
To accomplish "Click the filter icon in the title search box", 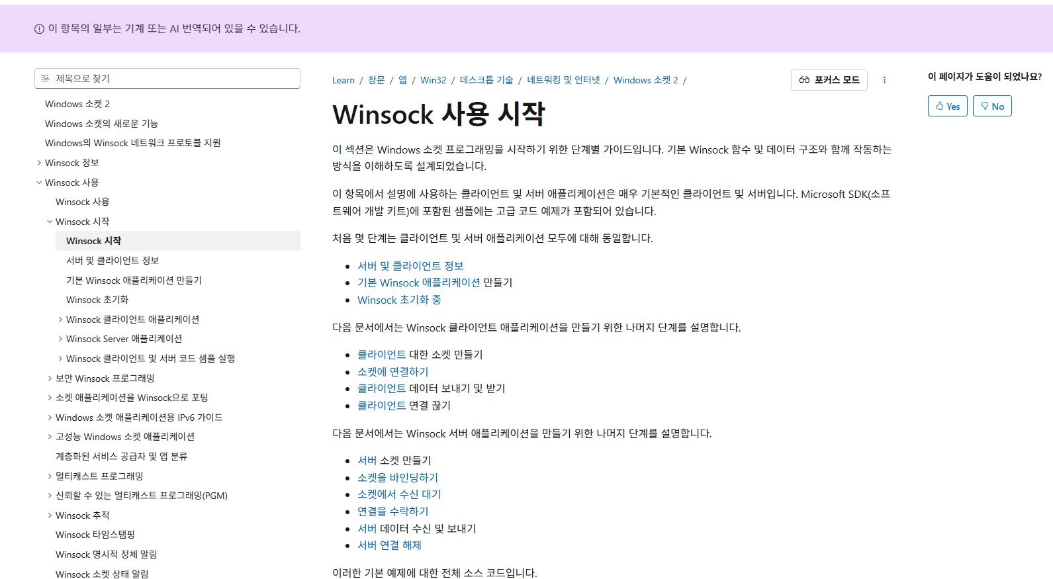I will pyautogui.click(x=45, y=78).
